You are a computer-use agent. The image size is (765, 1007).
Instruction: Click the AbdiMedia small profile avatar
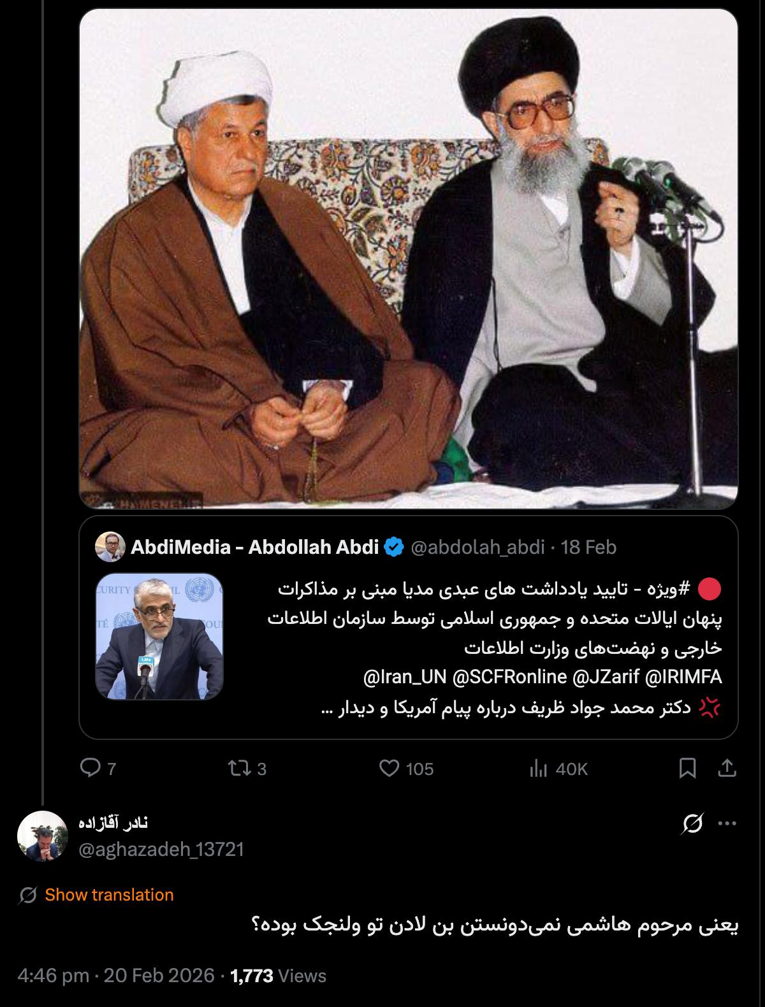pos(110,547)
